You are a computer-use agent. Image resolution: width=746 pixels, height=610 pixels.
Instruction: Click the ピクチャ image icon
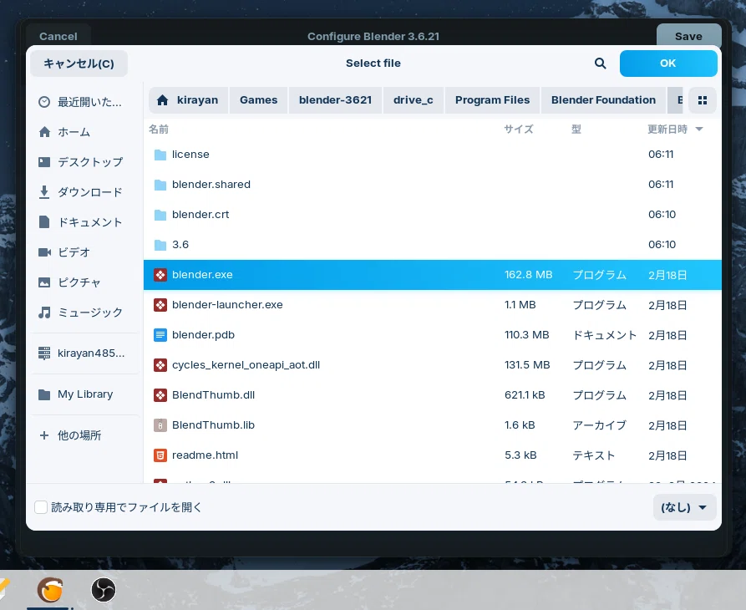pos(44,282)
